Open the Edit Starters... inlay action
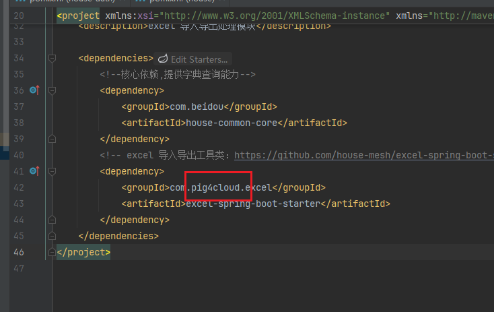 pos(192,59)
